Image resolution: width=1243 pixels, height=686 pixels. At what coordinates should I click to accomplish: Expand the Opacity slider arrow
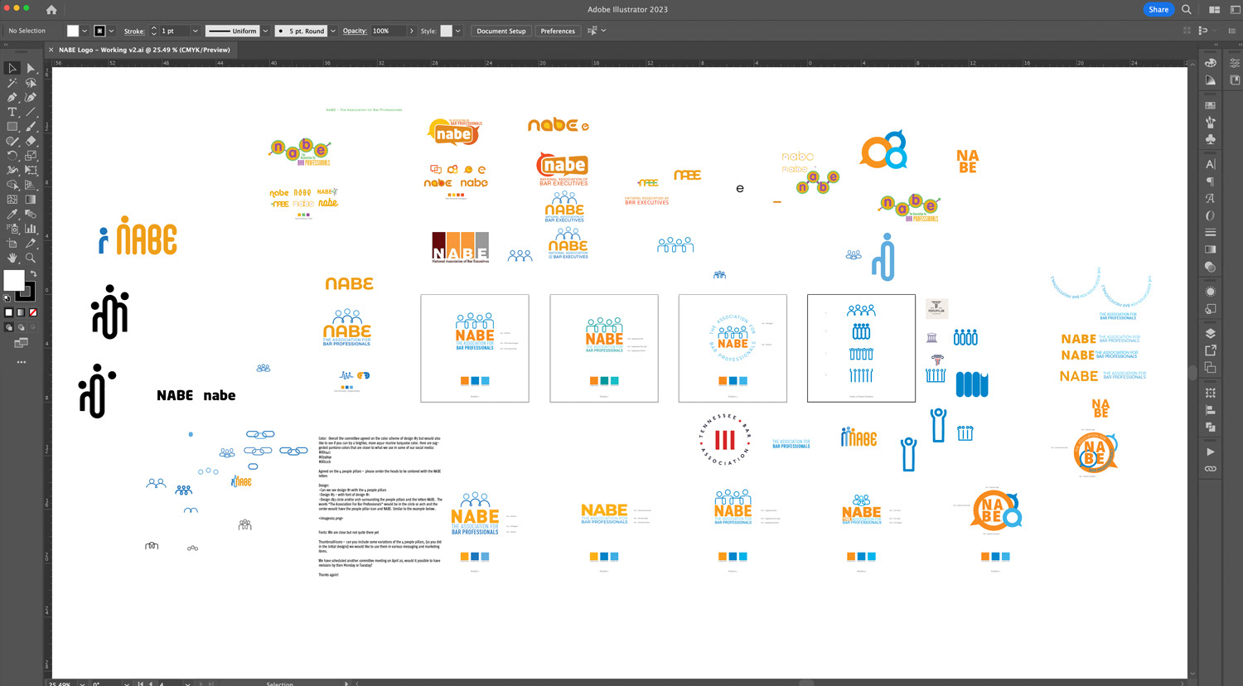coord(412,31)
